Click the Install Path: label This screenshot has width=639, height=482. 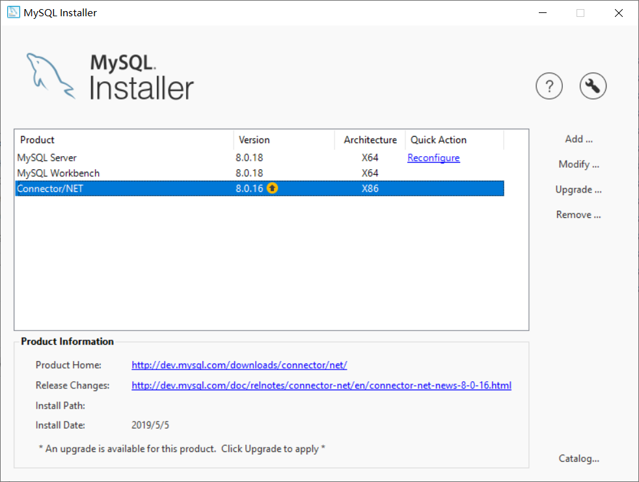pos(61,406)
